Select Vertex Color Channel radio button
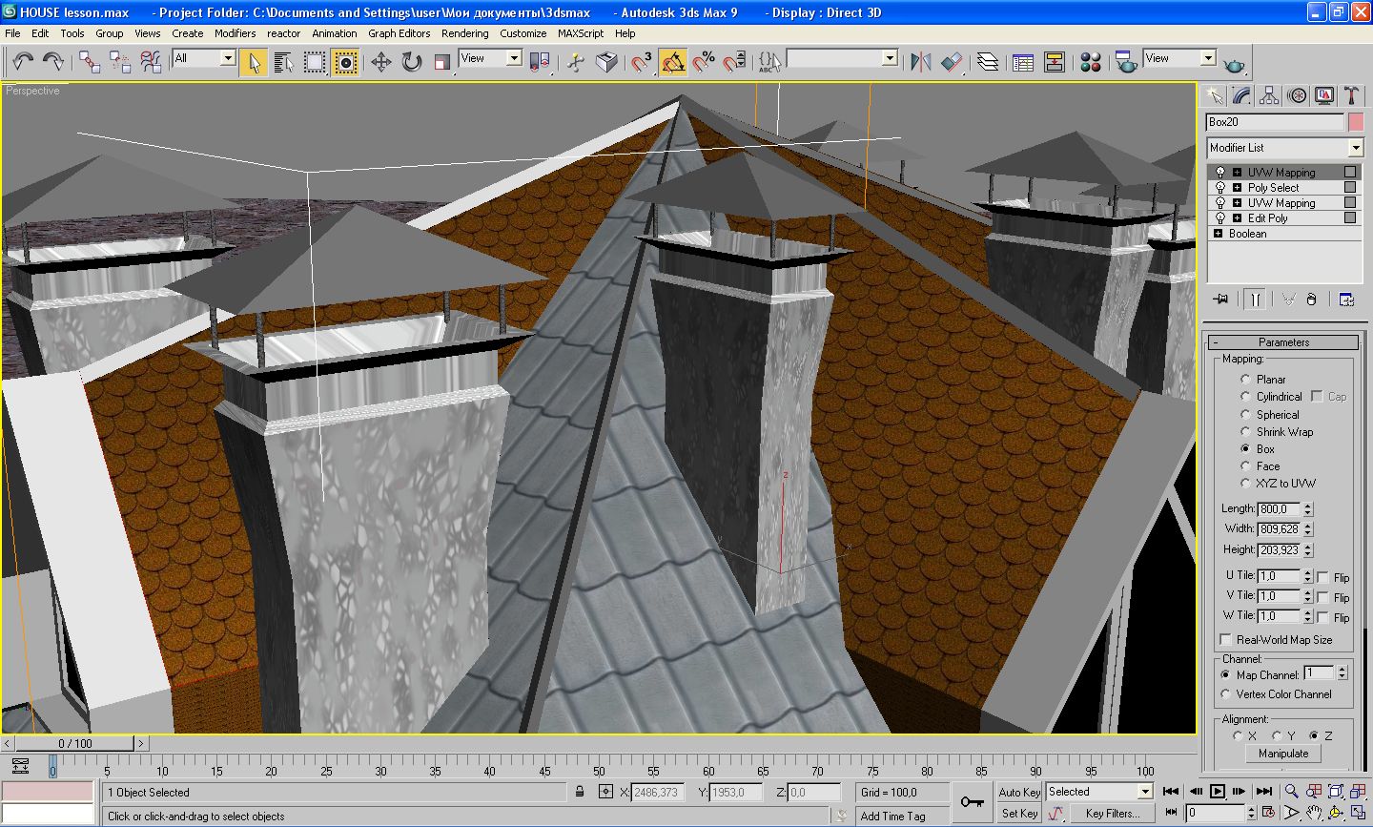 (1226, 694)
